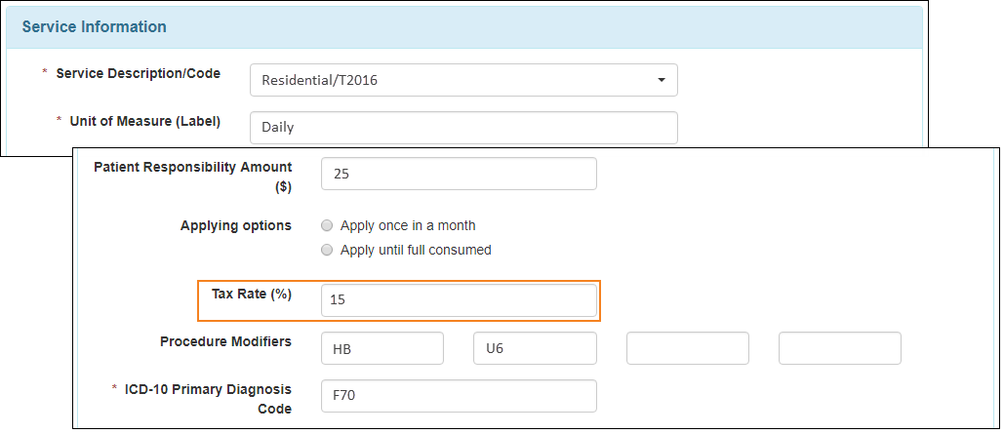Click the third, empty procedure modifier field
Image resolution: width=1004 pixels, height=434 pixels.
688,348
